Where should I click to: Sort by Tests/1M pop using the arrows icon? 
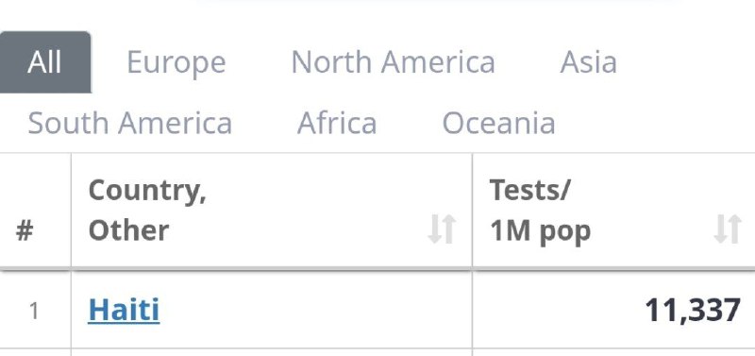point(727,229)
